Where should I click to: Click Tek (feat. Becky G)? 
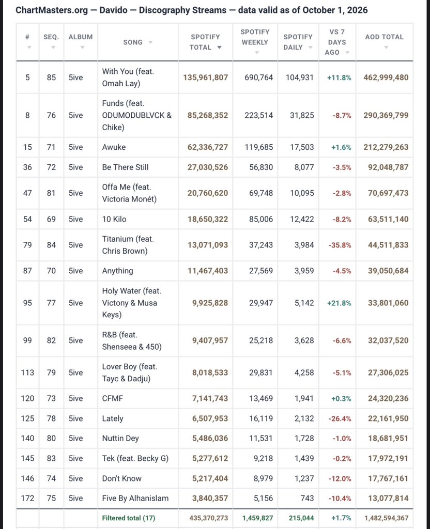[135, 458]
